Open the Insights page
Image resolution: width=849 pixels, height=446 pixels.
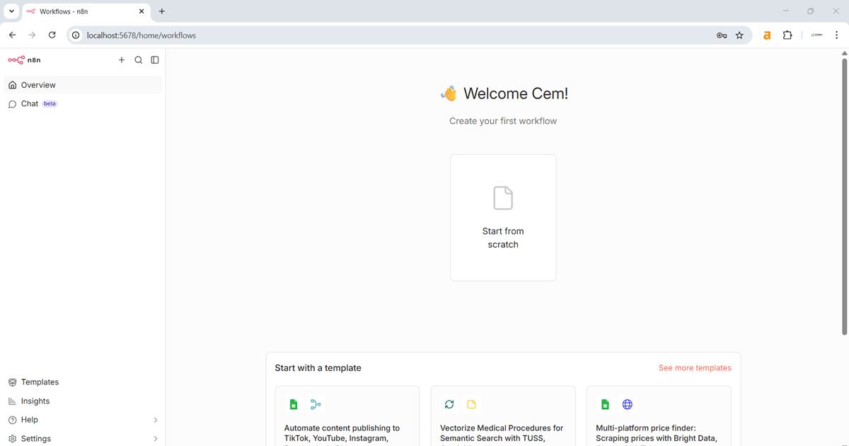(x=35, y=401)
